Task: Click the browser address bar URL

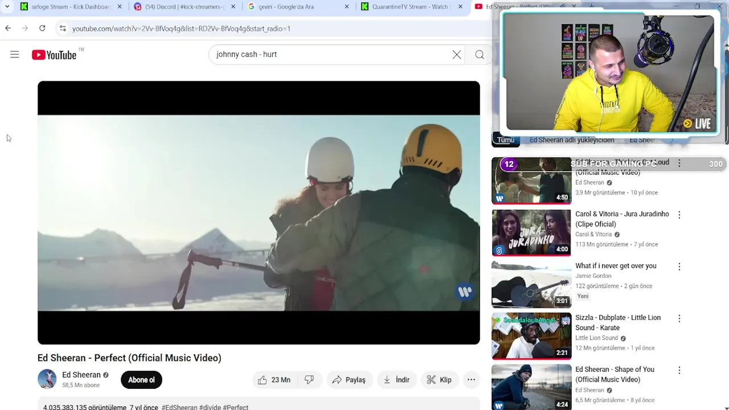Action: click(181, 28)
